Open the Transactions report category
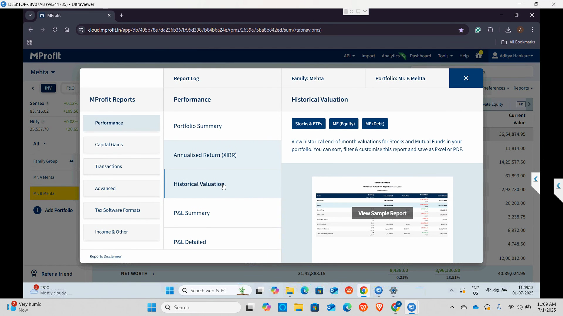 click(x=121, y=166)
